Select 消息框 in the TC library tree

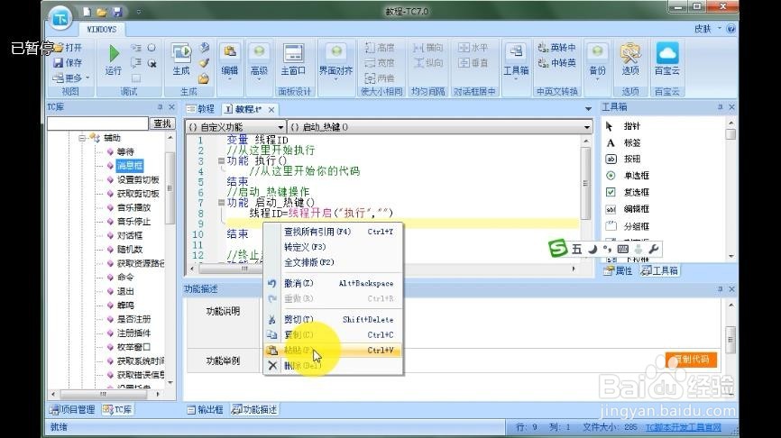tap(130, 165)
